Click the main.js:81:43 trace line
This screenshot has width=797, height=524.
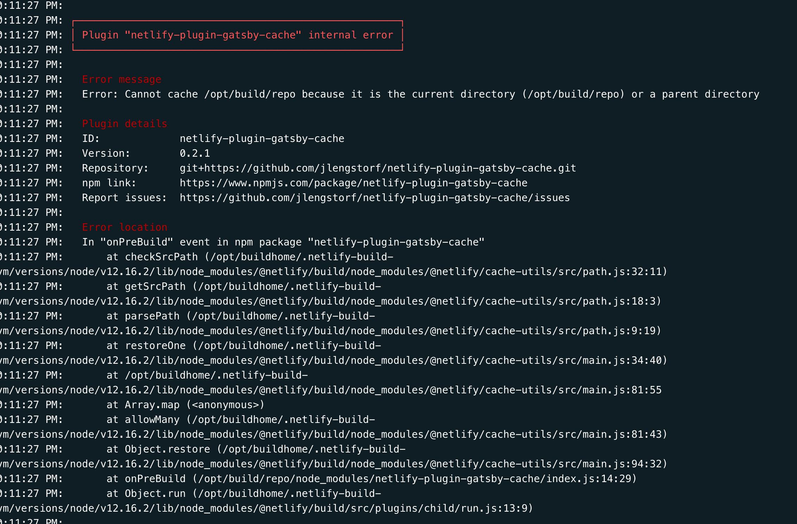[x=334, y=435]
